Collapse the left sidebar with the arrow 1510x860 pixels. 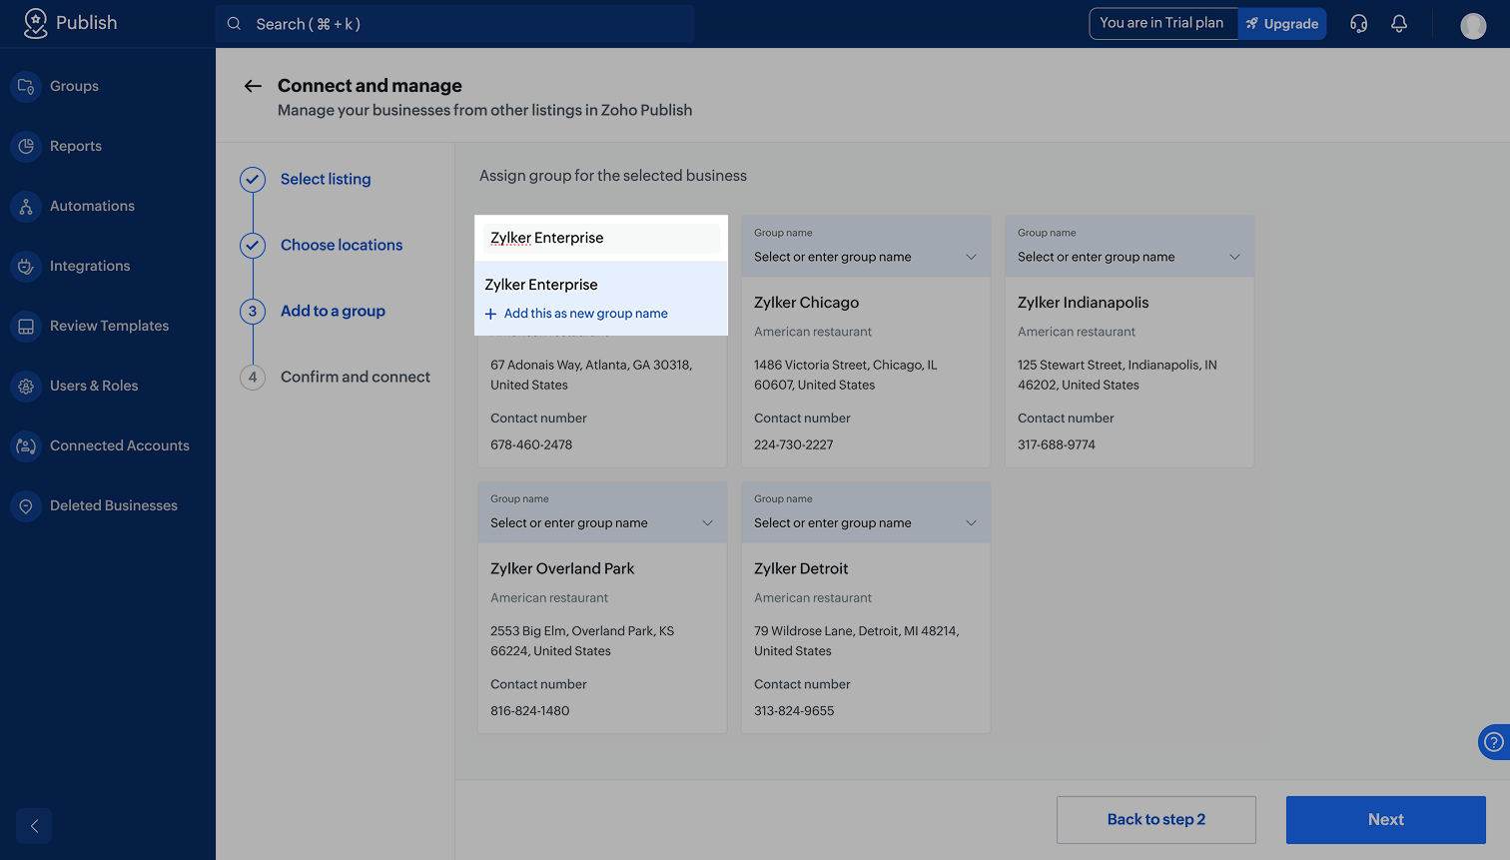[x=34, y=826]
